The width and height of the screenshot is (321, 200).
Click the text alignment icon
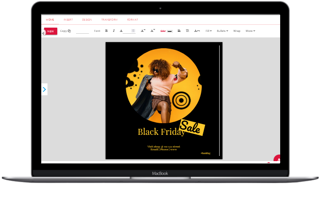pos(179,31)
